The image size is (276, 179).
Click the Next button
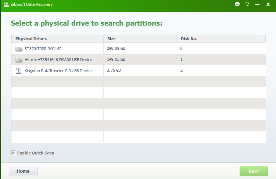coord(254,171)
